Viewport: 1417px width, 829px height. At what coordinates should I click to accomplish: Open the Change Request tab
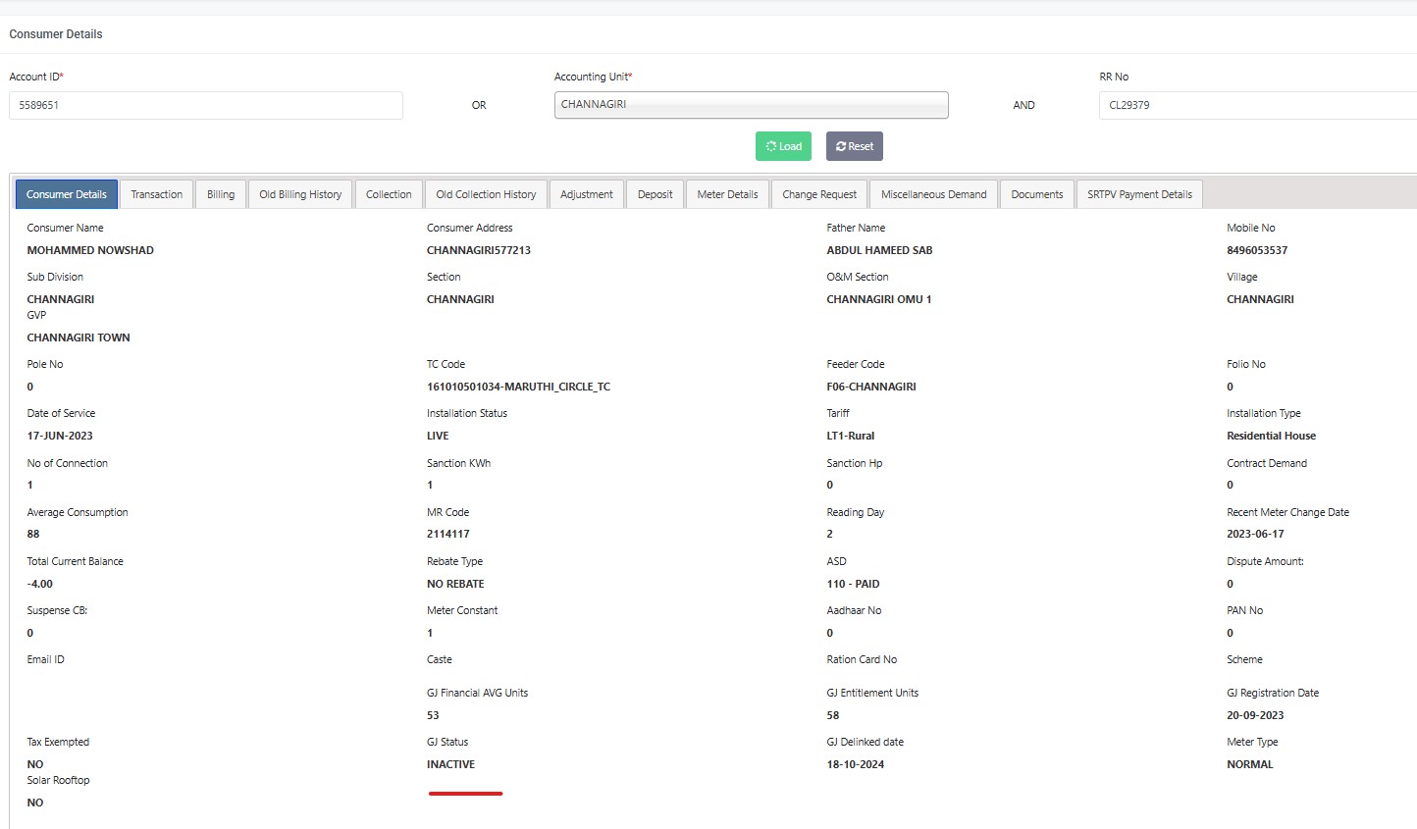tap(819, 194)
